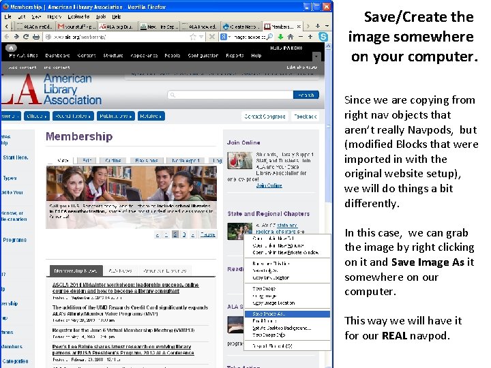This screenshot has width=491, height=368.
Task: Switch to the Create Navp... browser tab
Action: point(241,27)
